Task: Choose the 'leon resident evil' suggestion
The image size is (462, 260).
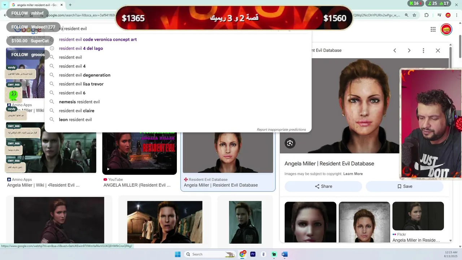Action: (75, 120)
